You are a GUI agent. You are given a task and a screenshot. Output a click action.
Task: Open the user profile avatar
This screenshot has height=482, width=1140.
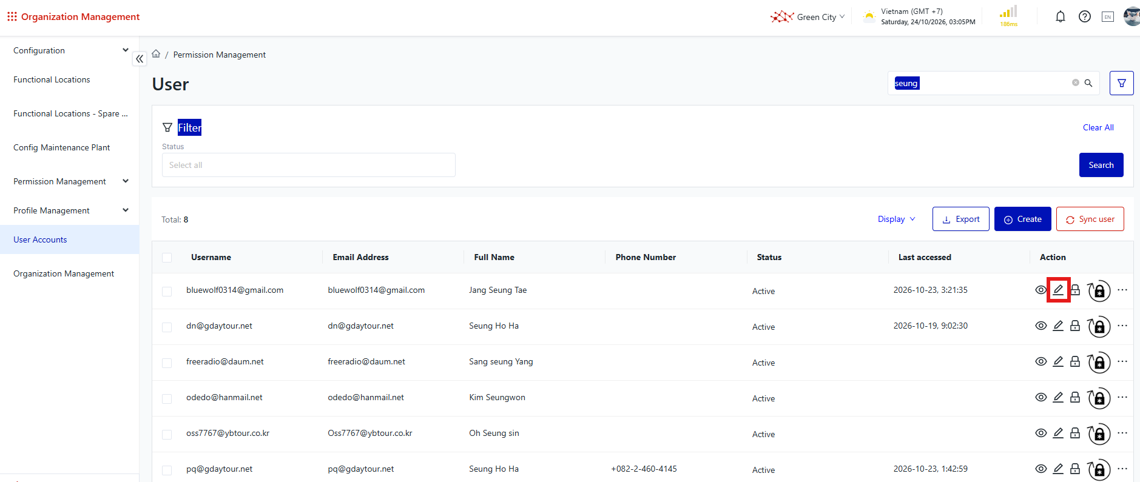(1132, 16)
